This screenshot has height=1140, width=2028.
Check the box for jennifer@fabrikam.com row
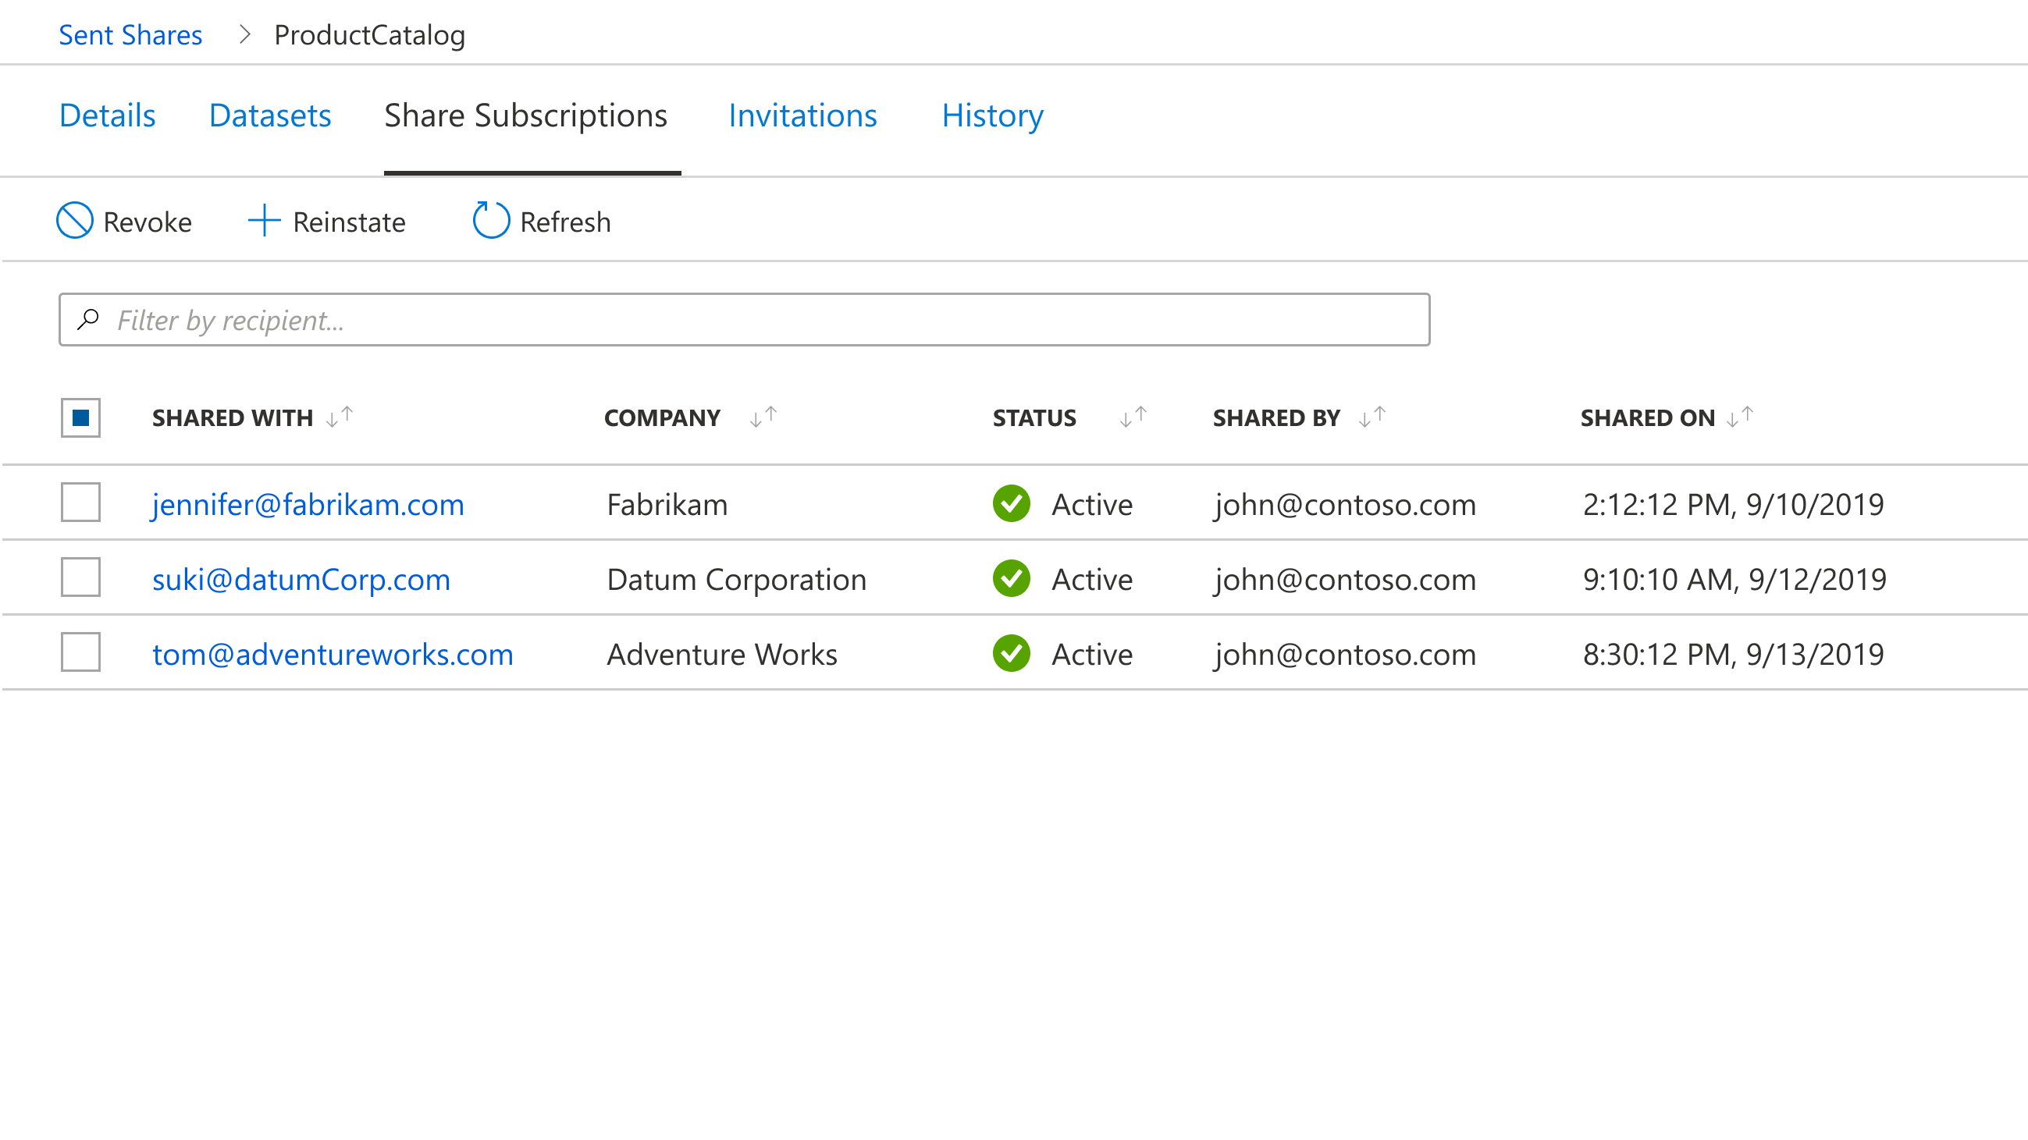point(80,502)
